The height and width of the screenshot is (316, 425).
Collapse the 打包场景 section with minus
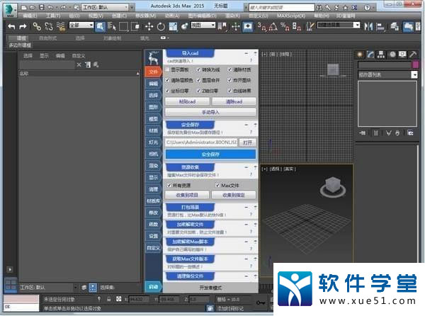(x=246, y=208)
